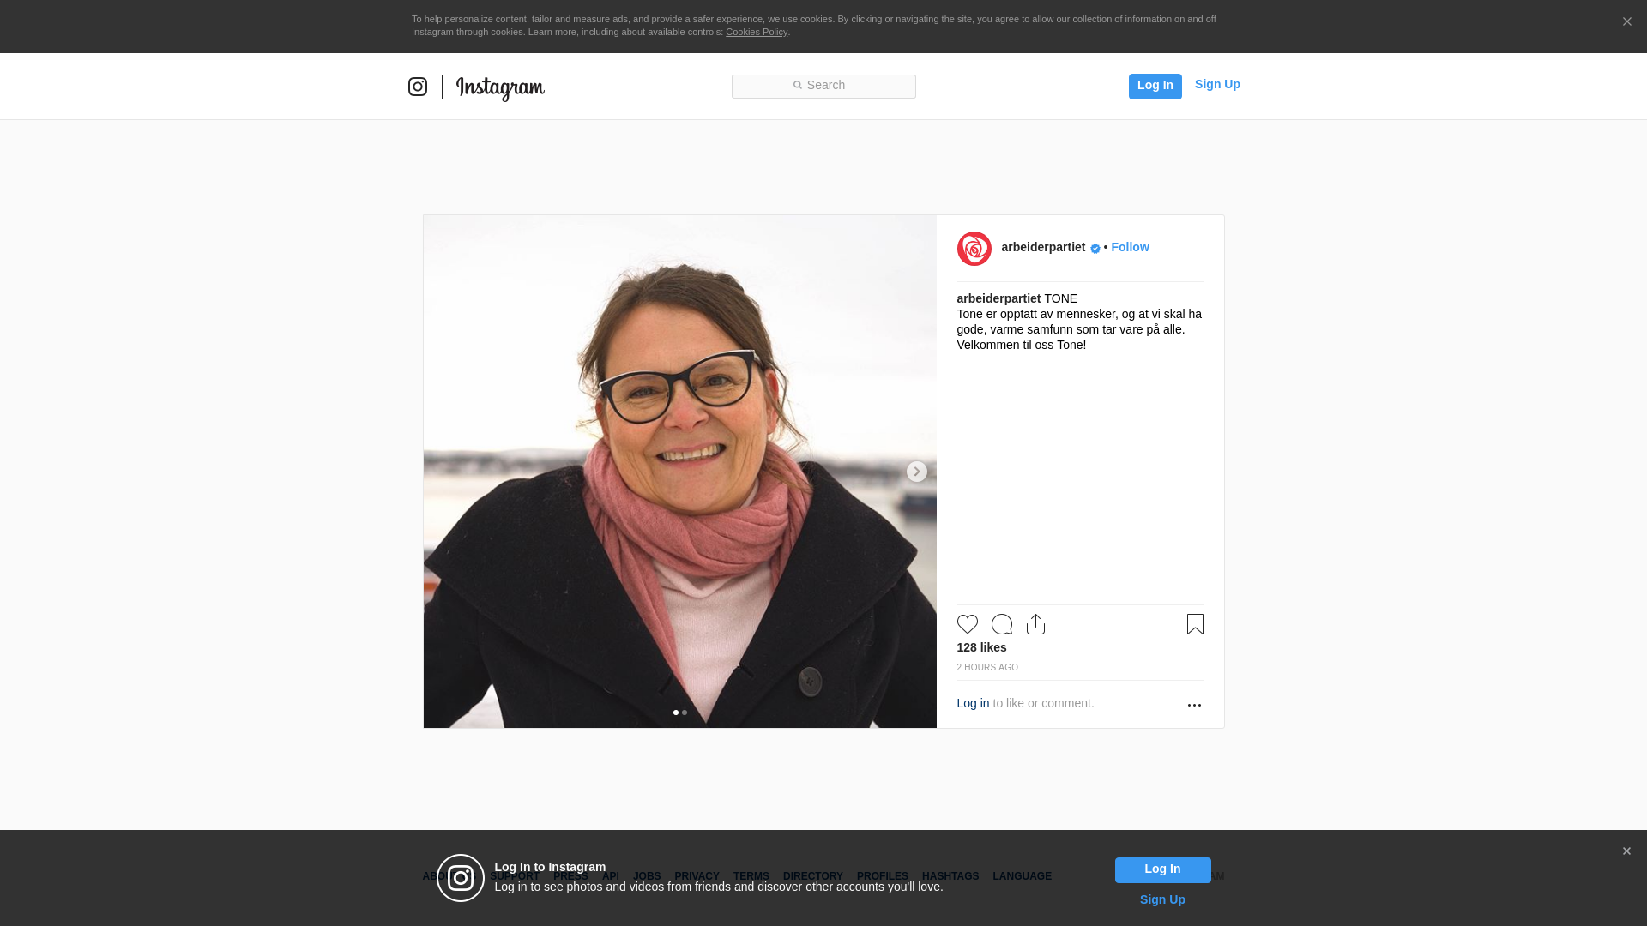The image size is (1647, 926).
Task: Dismiss the cookie notice banner
Action: [x=1626, y=21]
